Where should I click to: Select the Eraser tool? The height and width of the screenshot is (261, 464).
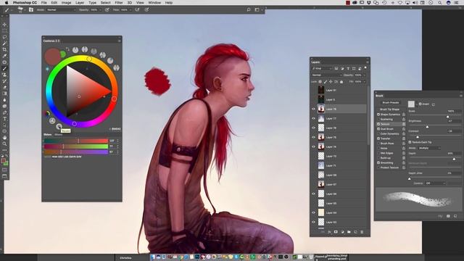click(4, 87)
